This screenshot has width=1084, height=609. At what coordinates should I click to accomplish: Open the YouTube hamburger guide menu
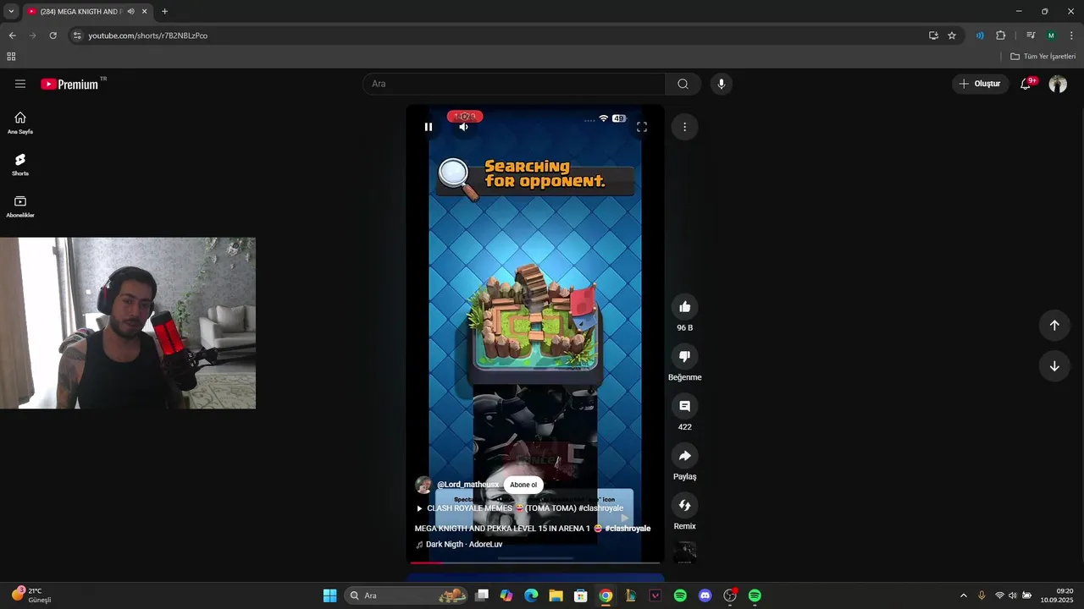[x=20, y=84]
